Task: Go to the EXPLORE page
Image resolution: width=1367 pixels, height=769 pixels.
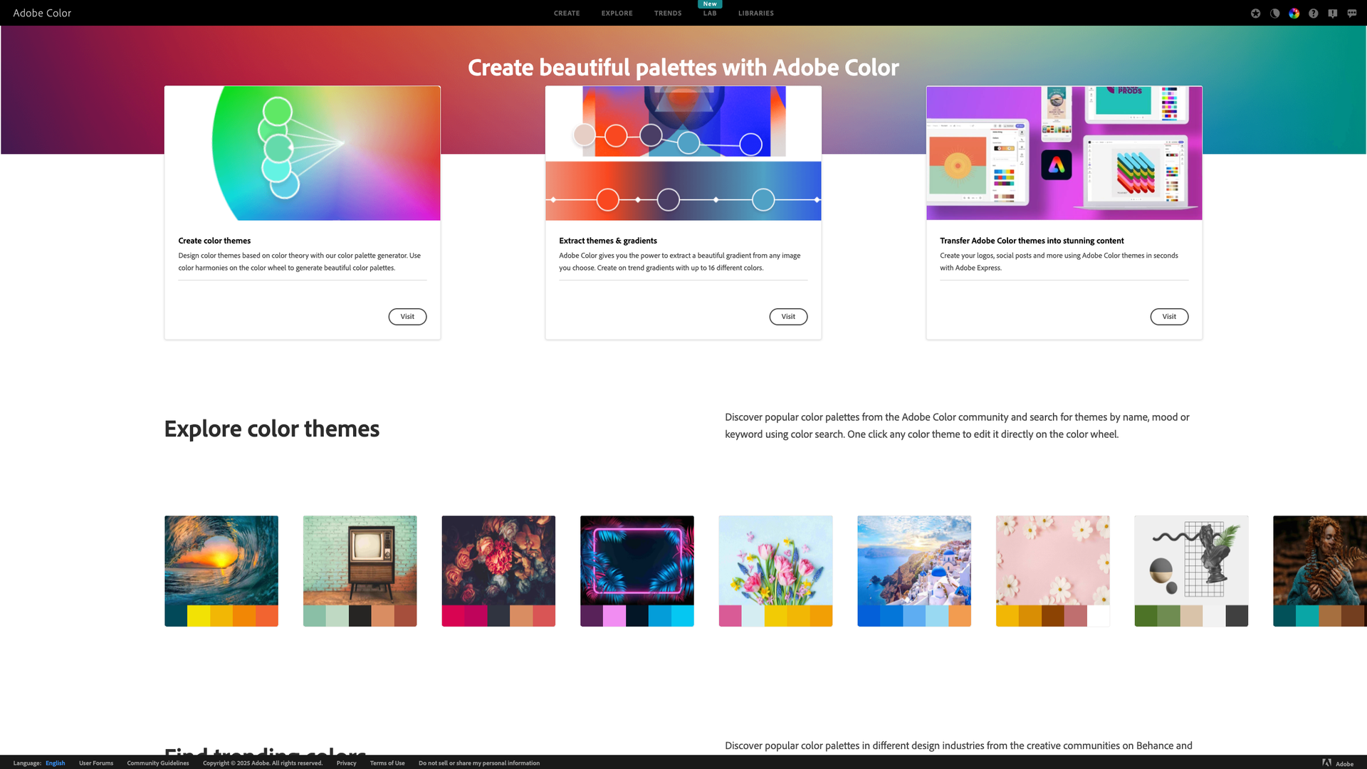Action: point(617,13)
